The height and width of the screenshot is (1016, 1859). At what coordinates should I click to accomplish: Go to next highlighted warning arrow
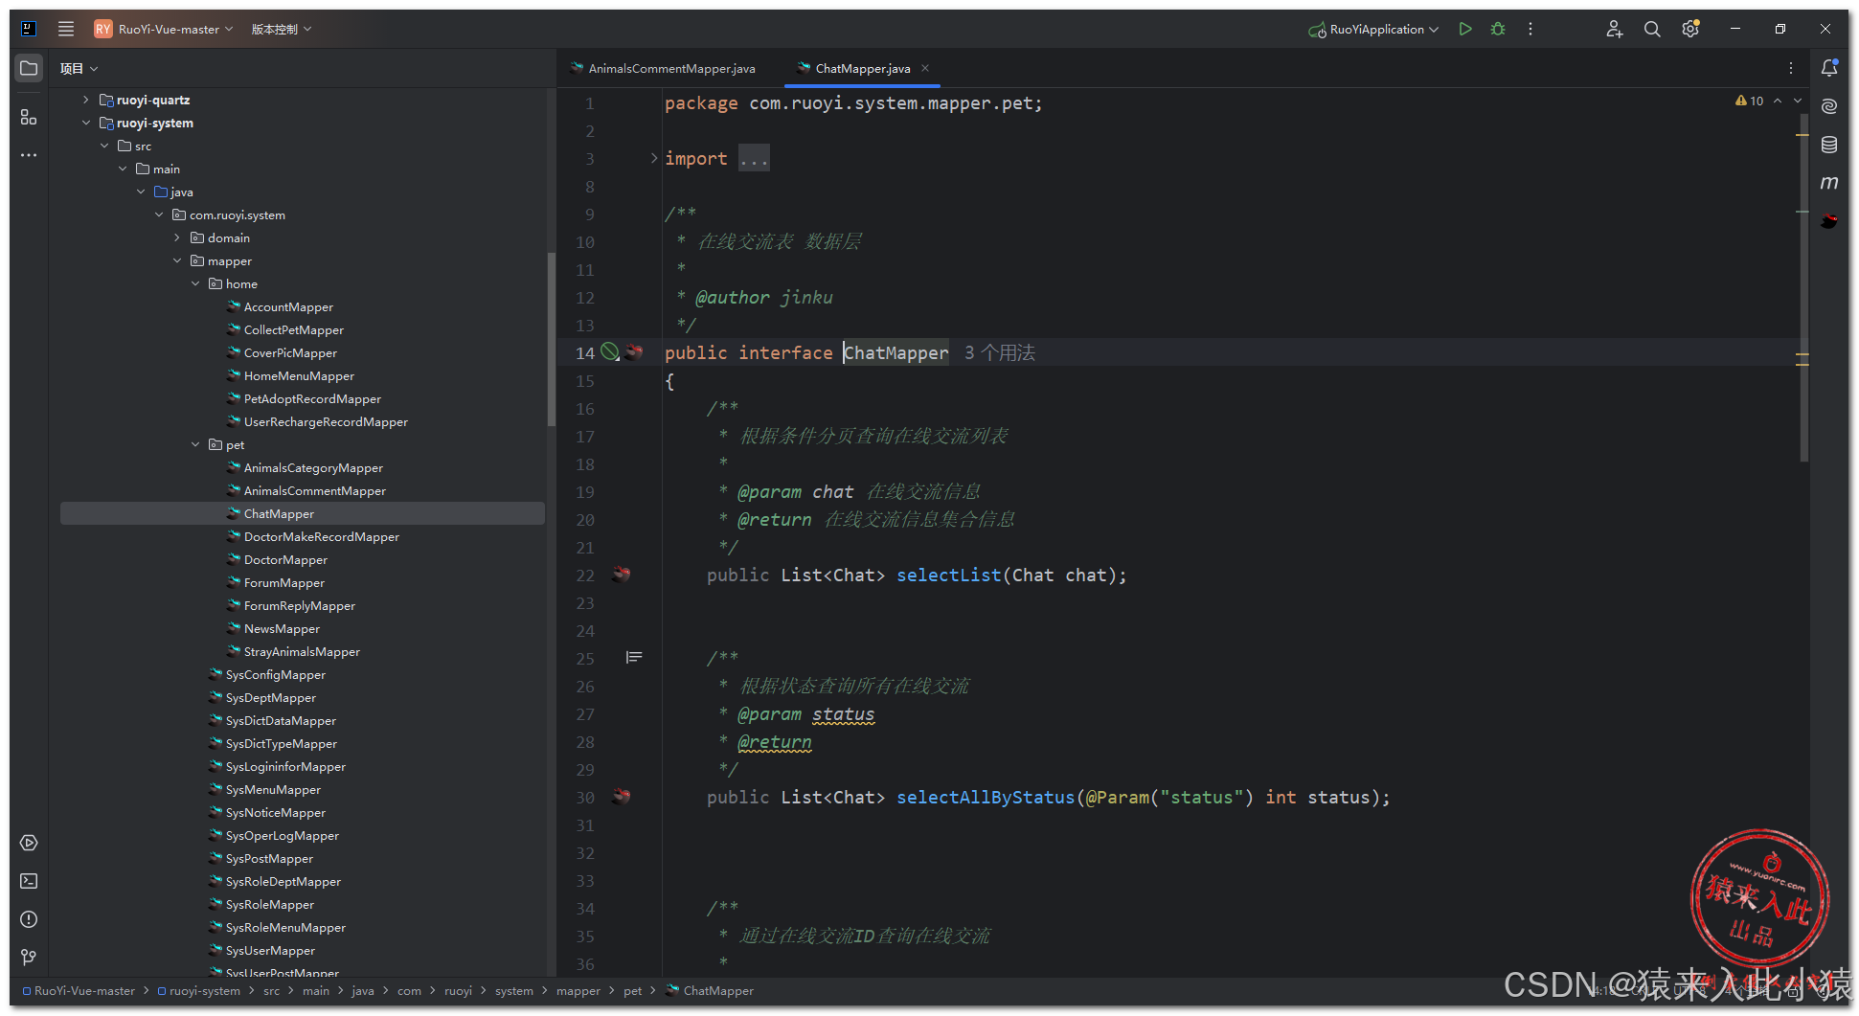[x=1798, y=101]
